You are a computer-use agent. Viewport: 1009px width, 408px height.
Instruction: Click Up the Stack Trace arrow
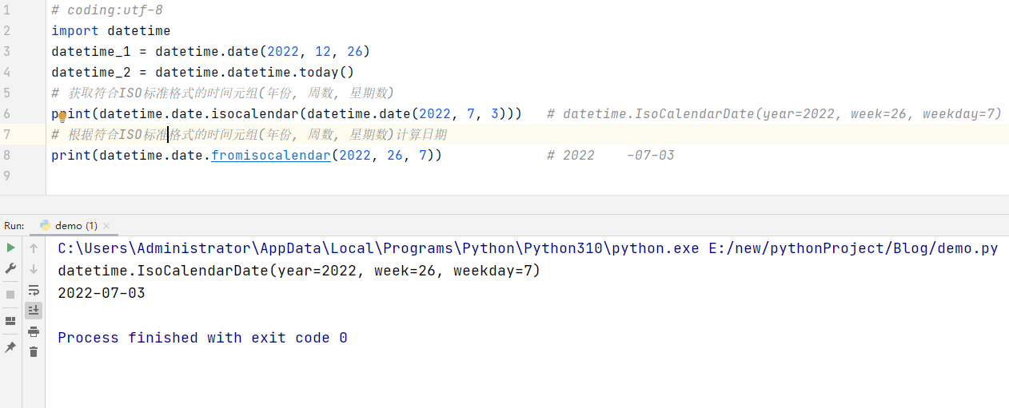tap(34, 248)
